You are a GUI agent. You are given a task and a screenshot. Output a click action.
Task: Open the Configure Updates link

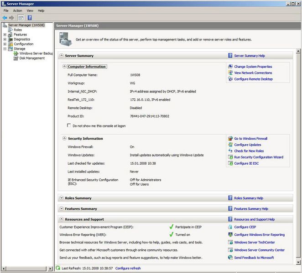click(x=248, y=145)
